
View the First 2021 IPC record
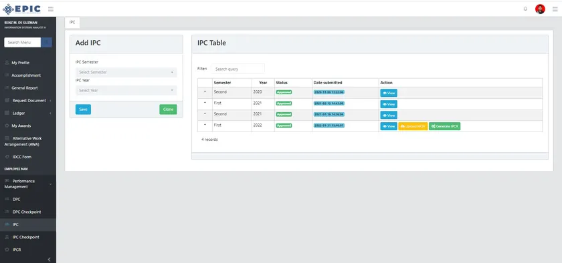point(389,104)
